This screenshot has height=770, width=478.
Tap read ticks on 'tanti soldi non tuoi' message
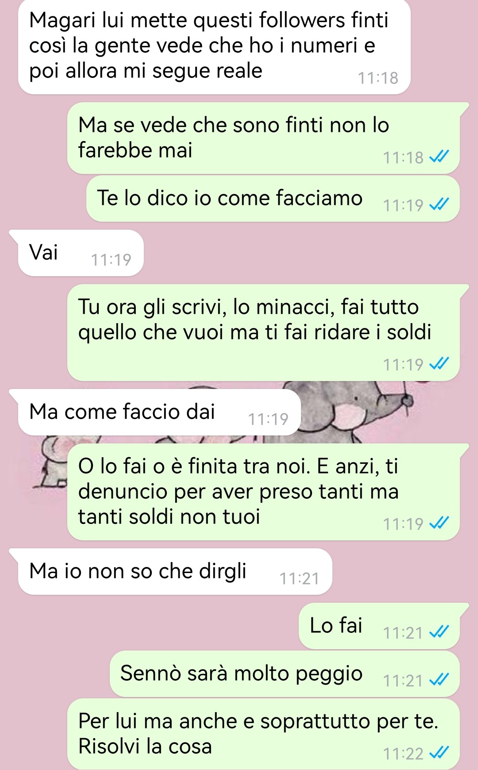click(439, 523)
